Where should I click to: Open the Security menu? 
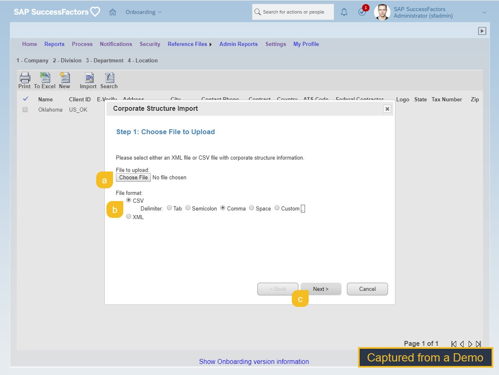(x=150, y=44)
